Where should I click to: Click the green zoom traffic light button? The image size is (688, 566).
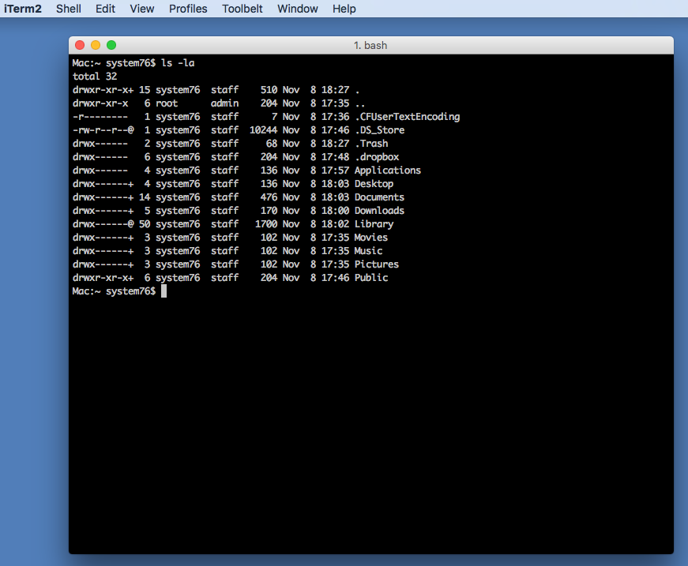click(x=111, y=45)
